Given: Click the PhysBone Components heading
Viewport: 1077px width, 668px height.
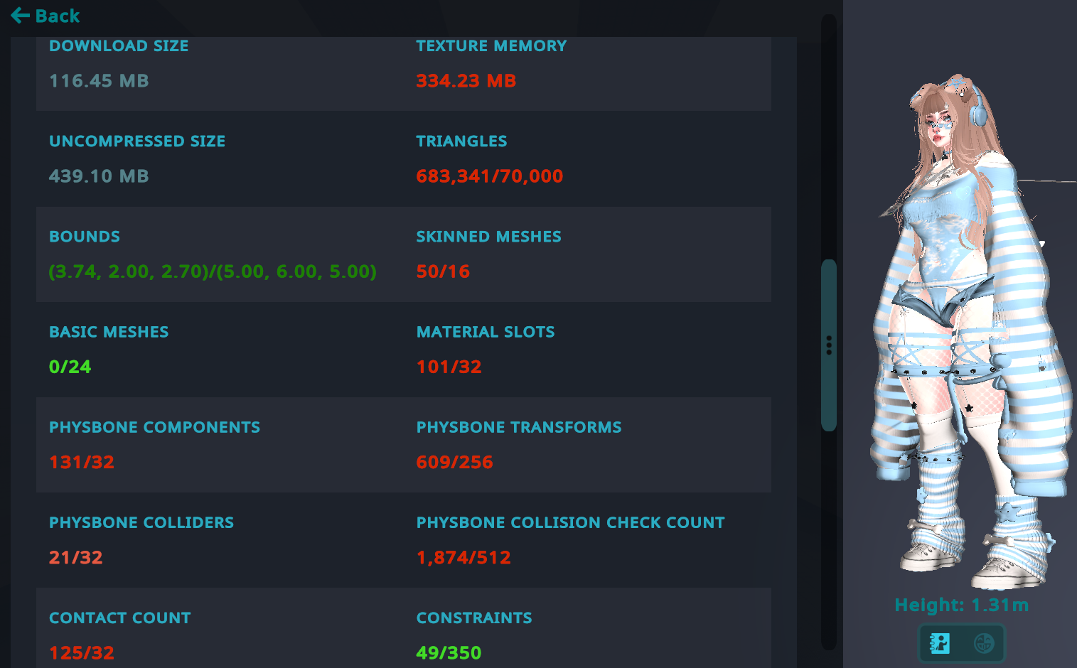Looking at the screenshot, I should coord(154,427).
